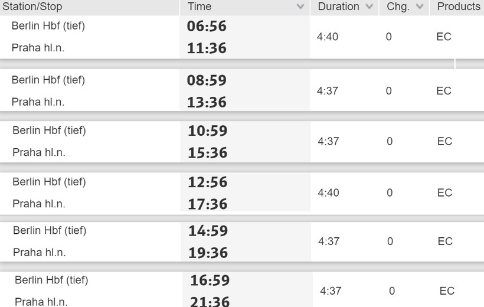Click the 21:36 arrival time
Screen dimensions: 484x307
pos(210,302)
